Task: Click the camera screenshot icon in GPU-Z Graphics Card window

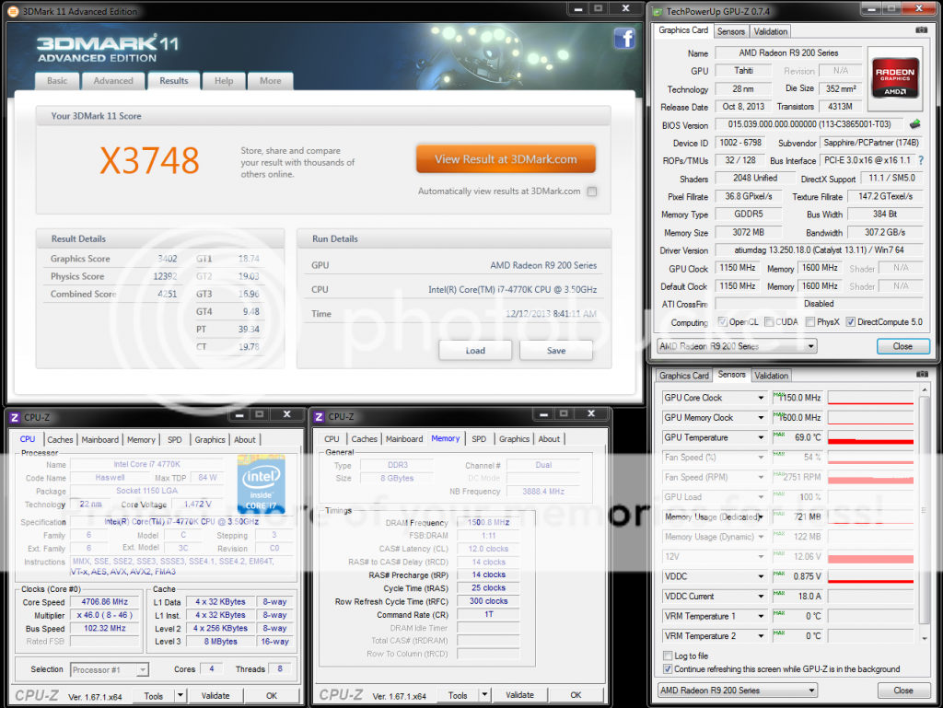Action: (921, 30)
